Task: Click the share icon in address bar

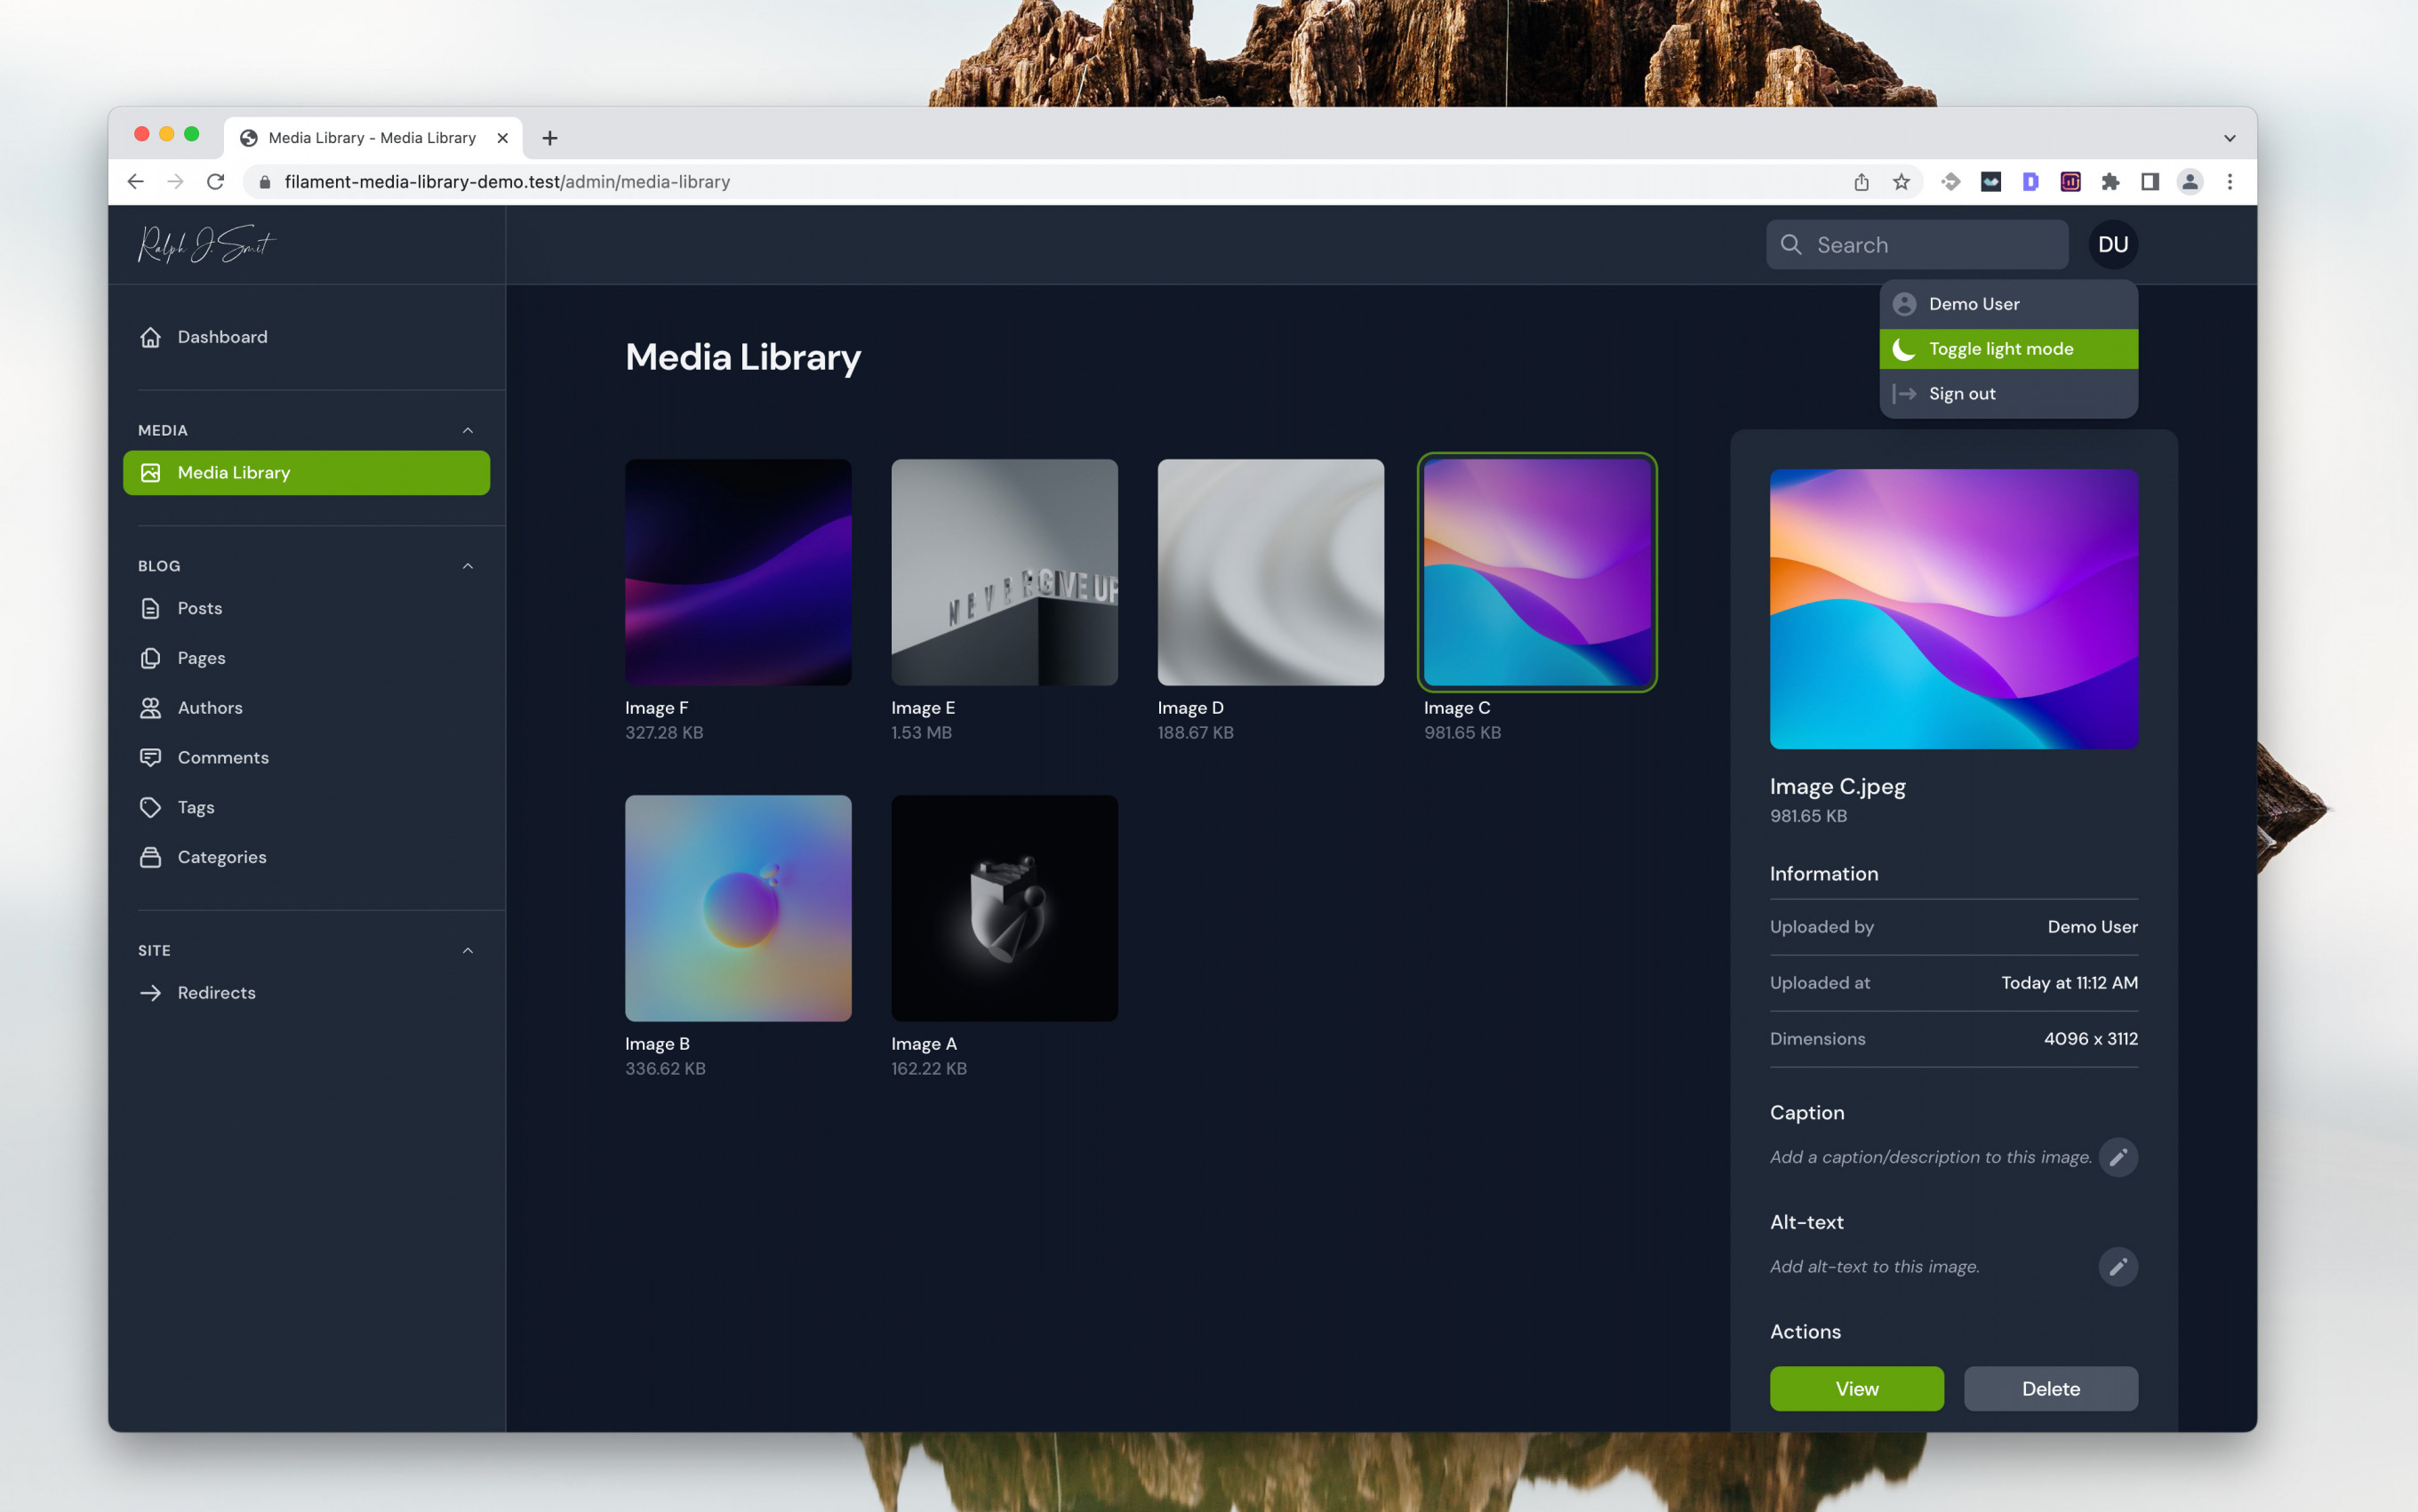Action: (x=1861, y=181)
